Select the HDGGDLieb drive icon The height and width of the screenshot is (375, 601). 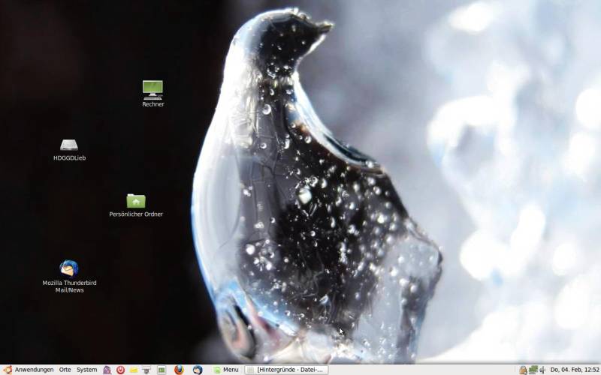click(x=69, y=145)
